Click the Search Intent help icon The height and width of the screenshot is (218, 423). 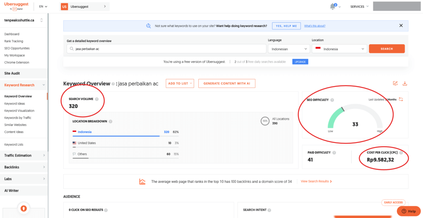point(269,210)
